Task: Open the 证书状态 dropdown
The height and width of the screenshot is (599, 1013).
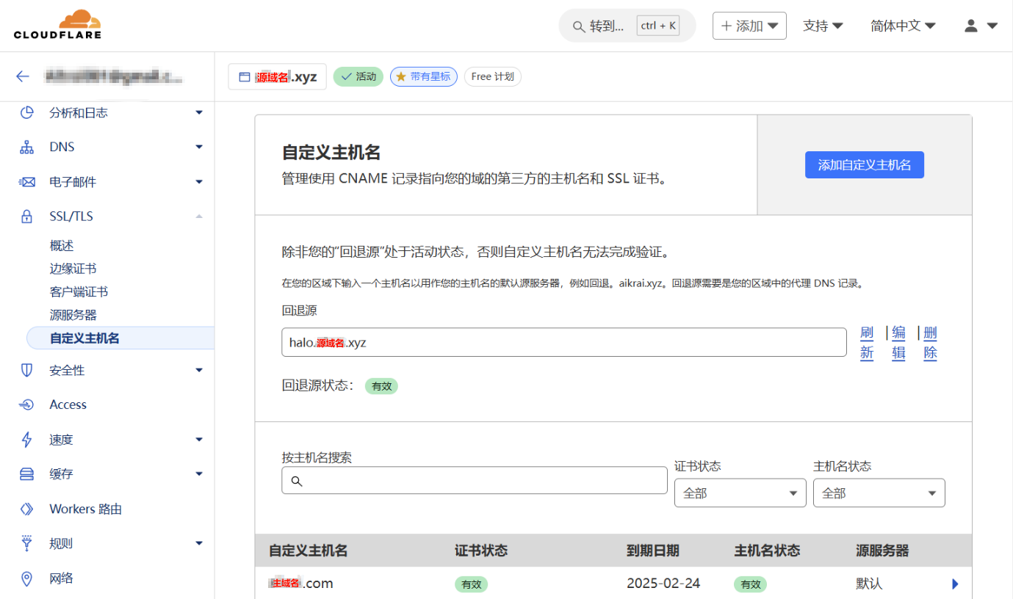Action: coord(740,493)
